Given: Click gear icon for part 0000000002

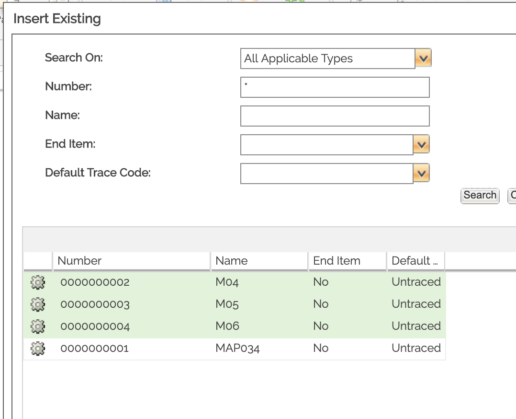Looking at the screenshot, I should [37, 282].
